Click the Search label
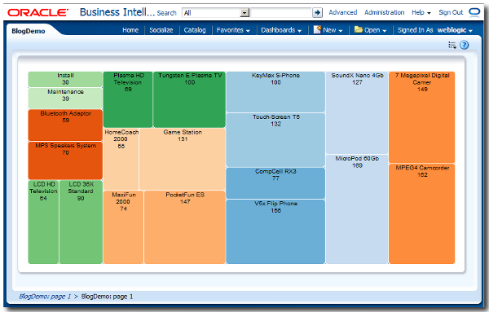This screenshot has width=489, height=312. [x=166, y=13]
